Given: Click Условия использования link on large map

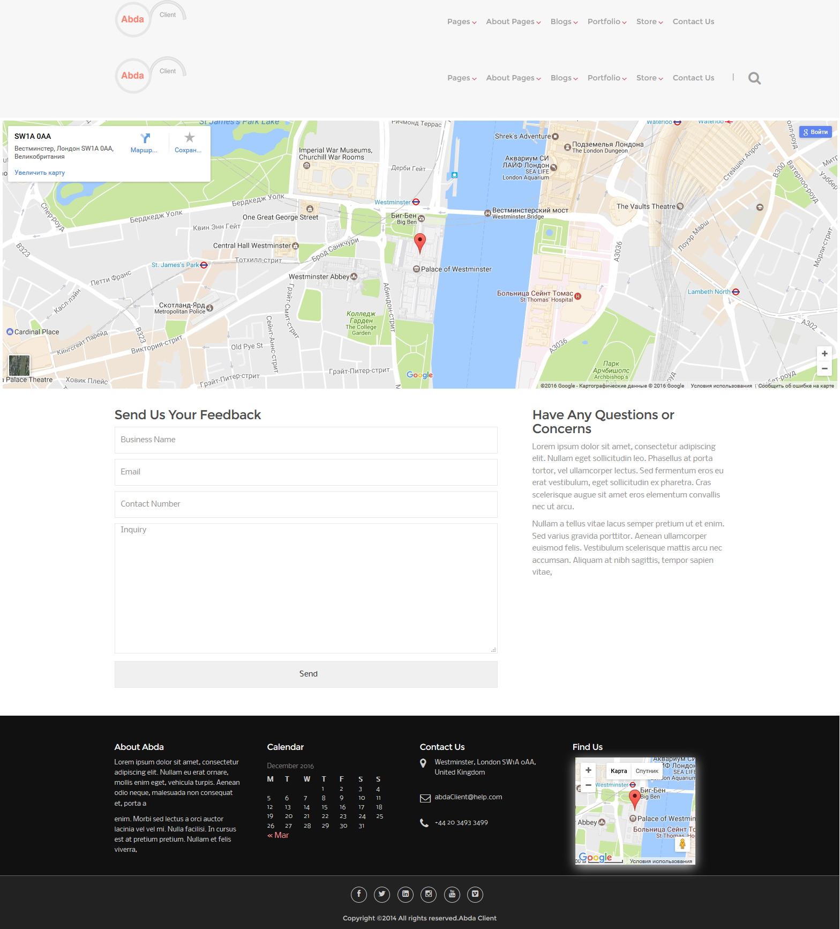Looking at the screenshot, I should pos(721,385).
